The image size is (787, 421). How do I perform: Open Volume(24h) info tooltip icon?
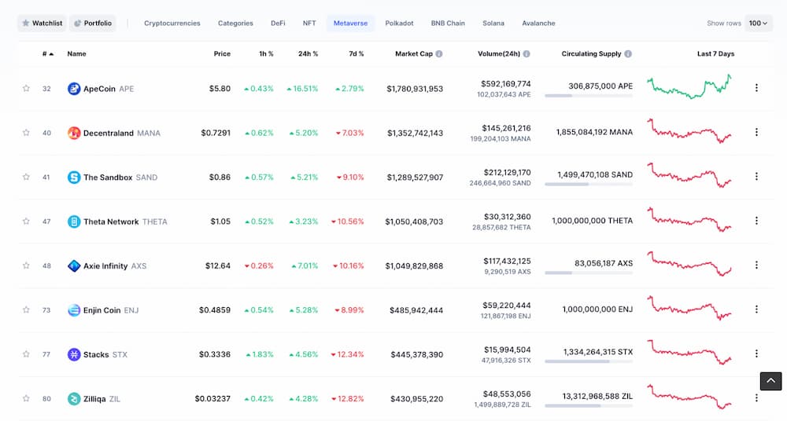tap(526, 53)
